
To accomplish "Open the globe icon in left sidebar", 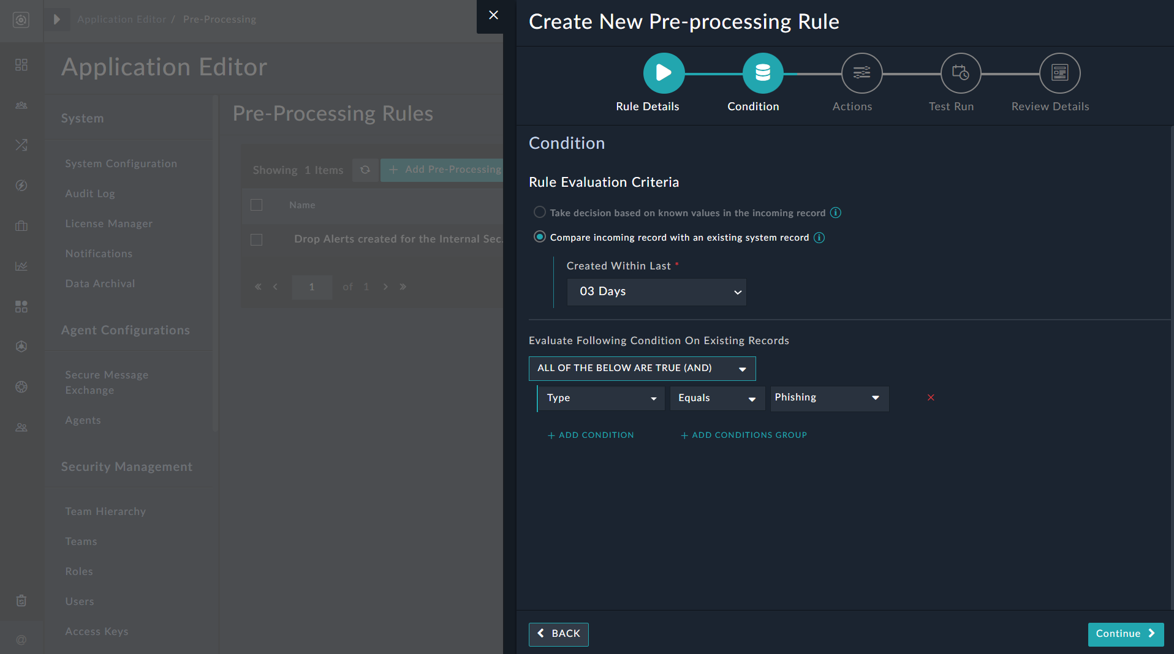I will coord(21,387).
